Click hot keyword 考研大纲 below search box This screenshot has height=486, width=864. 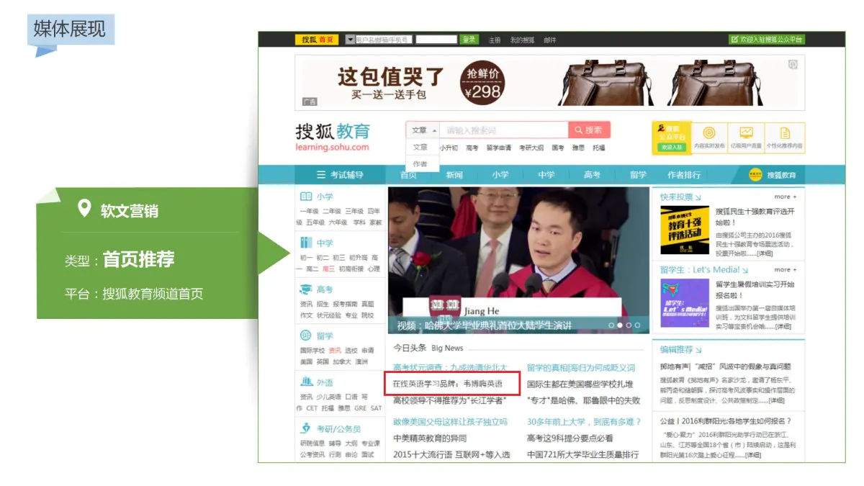[531, 148]
